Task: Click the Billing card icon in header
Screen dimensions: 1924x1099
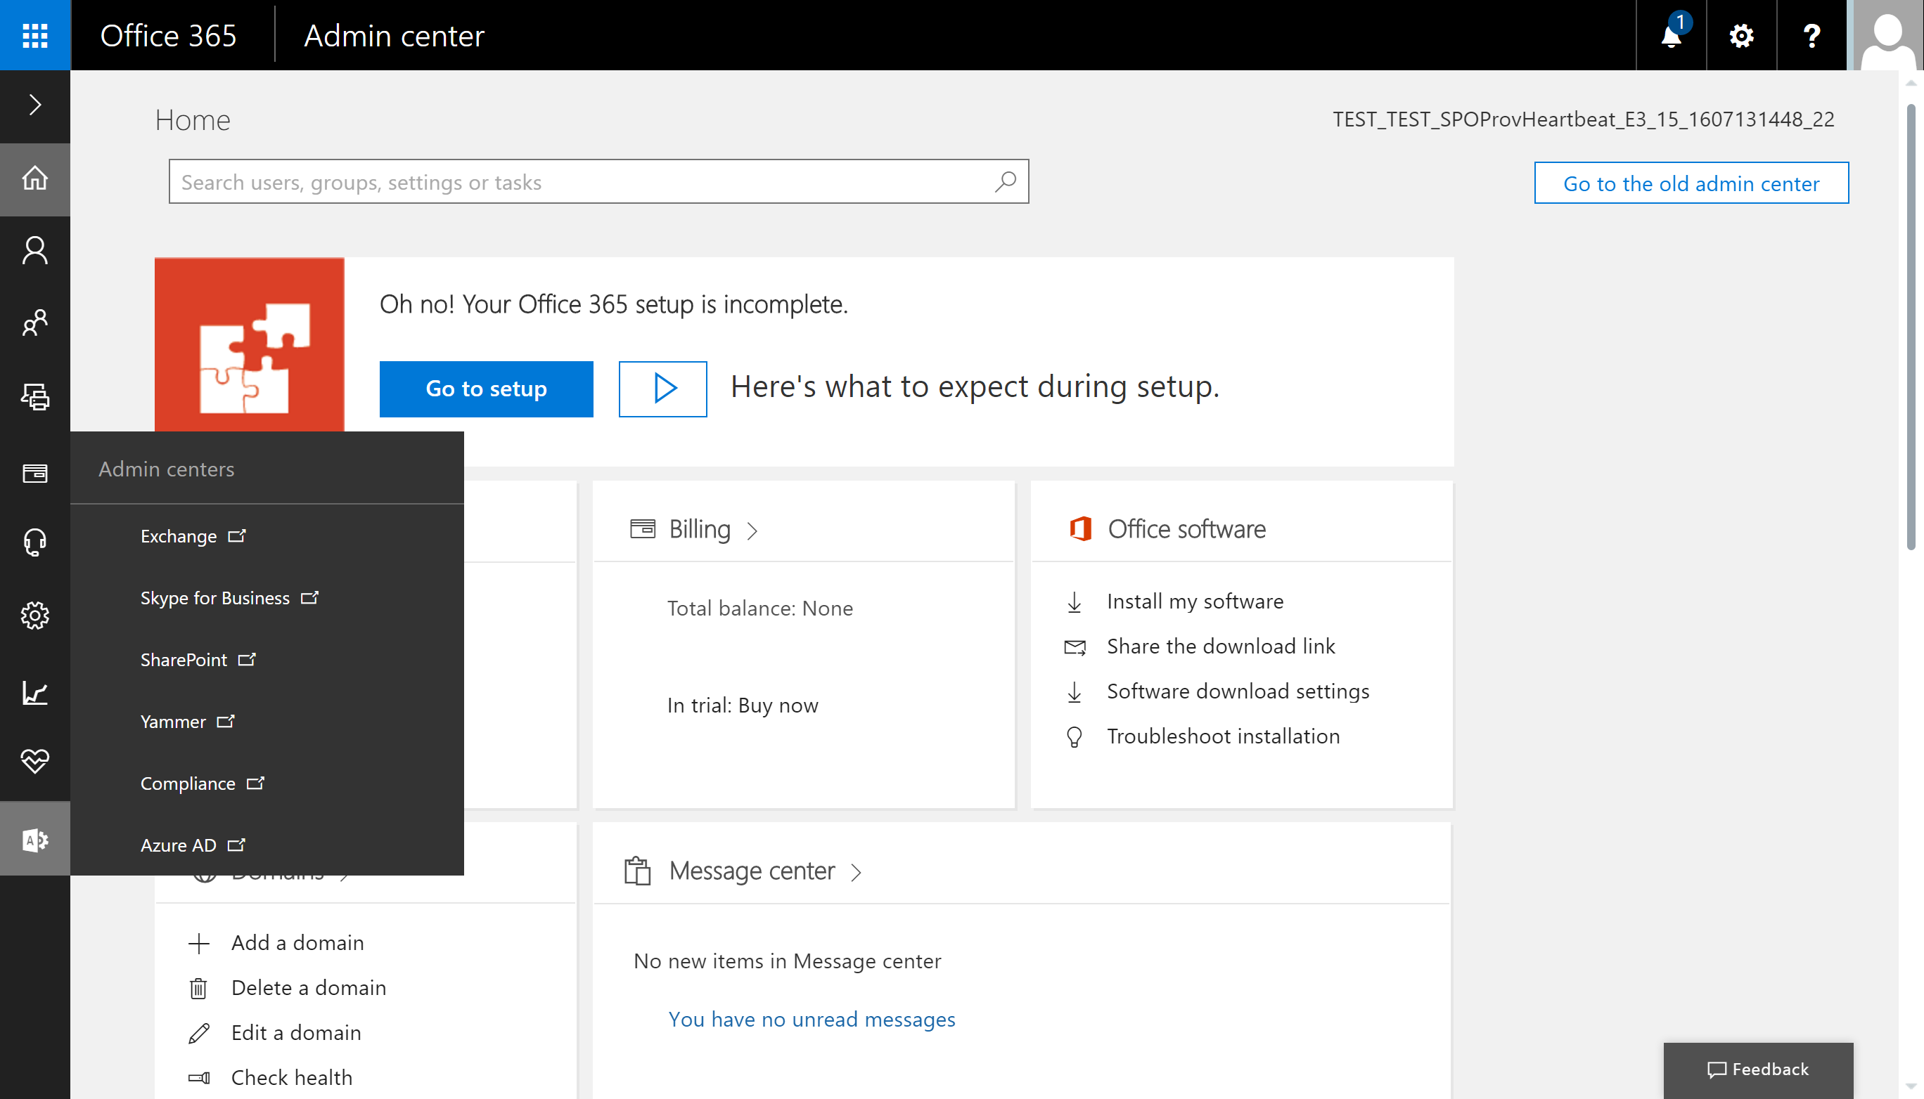Action: tap(642, 528)
